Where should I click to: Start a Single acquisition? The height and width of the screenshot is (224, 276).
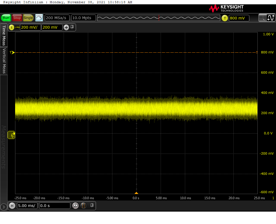[28, 18]
